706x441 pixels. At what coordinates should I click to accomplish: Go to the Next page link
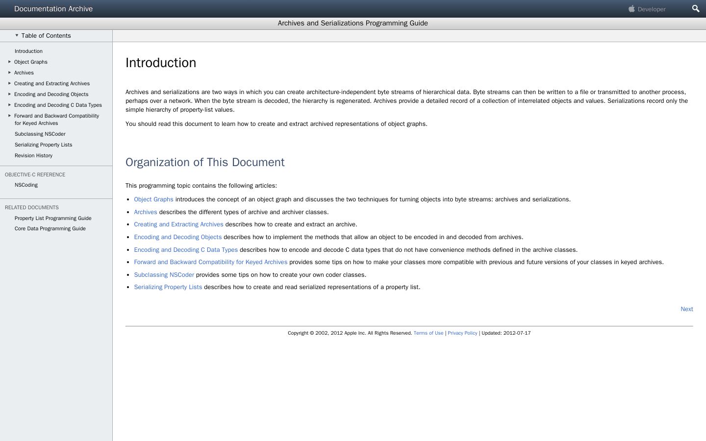686,309
